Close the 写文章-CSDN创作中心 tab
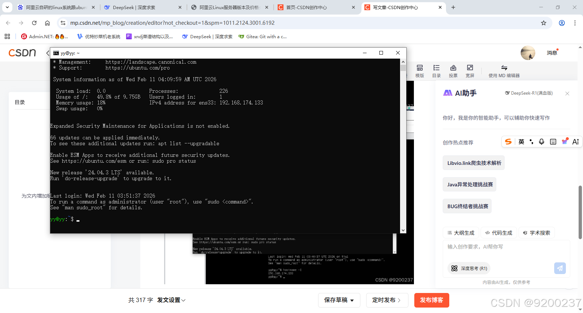 (440, 7)
